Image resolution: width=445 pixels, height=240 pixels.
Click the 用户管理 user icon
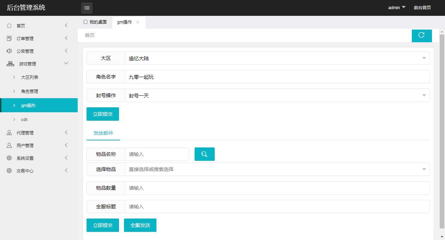9,145
